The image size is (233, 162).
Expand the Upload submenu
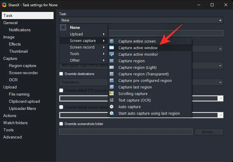click(x=83, y=34)
